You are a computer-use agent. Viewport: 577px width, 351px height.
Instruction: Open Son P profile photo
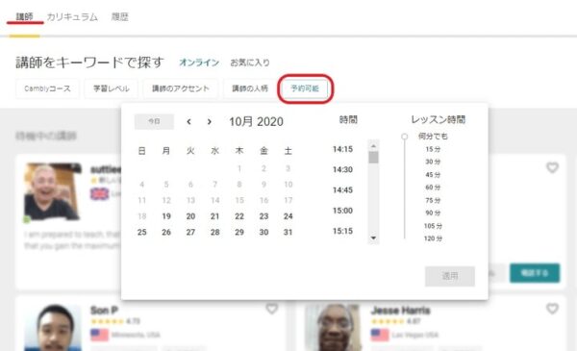point(53,328)
